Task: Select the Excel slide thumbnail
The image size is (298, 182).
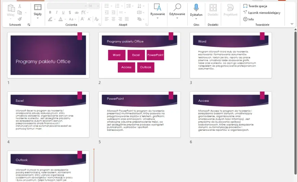Action: pyautogui.click(x=48, y=115)
